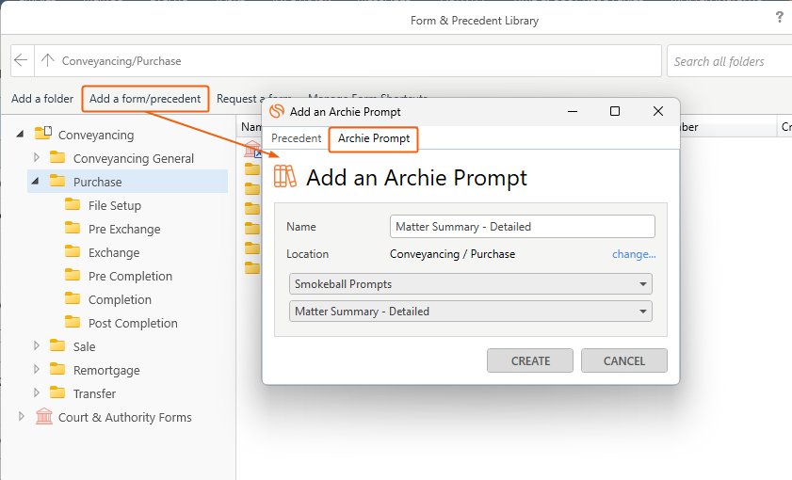Click the CREATE button
This screenshot has width=792, height=480.
tap(530, 360)
